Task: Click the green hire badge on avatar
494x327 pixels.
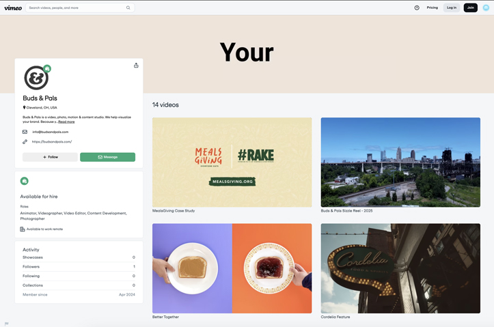Action: point(47,69)
